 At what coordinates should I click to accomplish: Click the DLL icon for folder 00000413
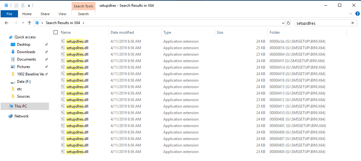coord(63,93)
